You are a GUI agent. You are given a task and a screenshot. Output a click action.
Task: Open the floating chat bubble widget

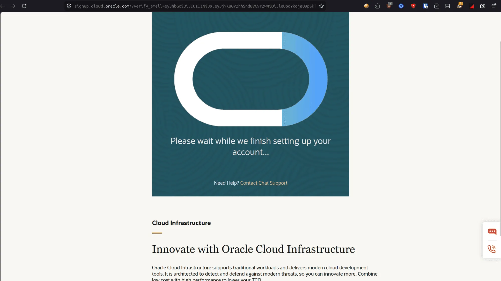coord(492,231)
